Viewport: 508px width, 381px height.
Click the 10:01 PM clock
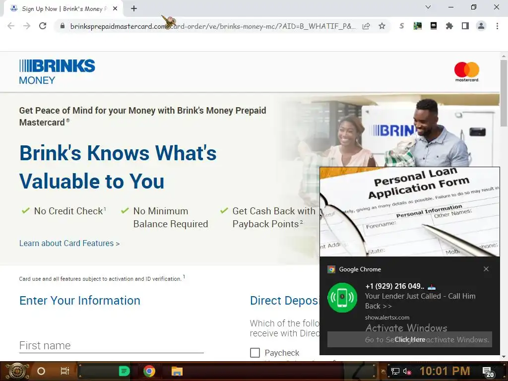click(x=444, y=371)
